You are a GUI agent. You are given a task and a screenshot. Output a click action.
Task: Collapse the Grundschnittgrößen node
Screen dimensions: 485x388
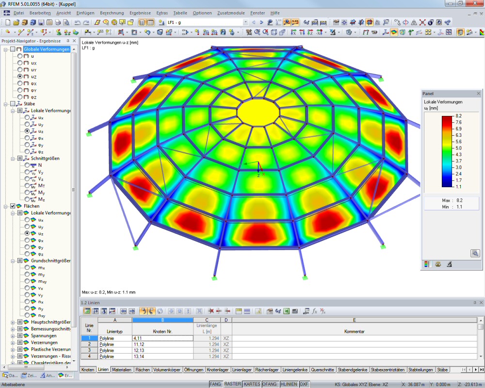[13, 261]
